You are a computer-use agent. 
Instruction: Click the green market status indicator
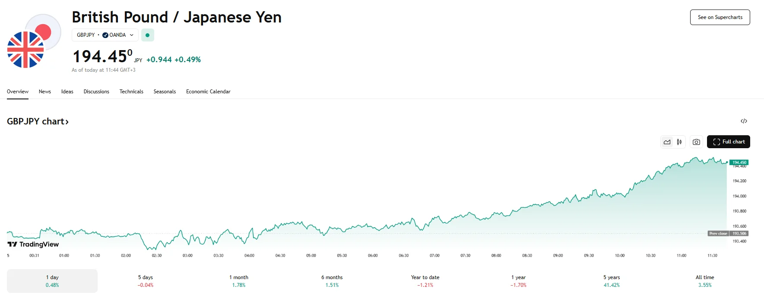click(148, 35)
